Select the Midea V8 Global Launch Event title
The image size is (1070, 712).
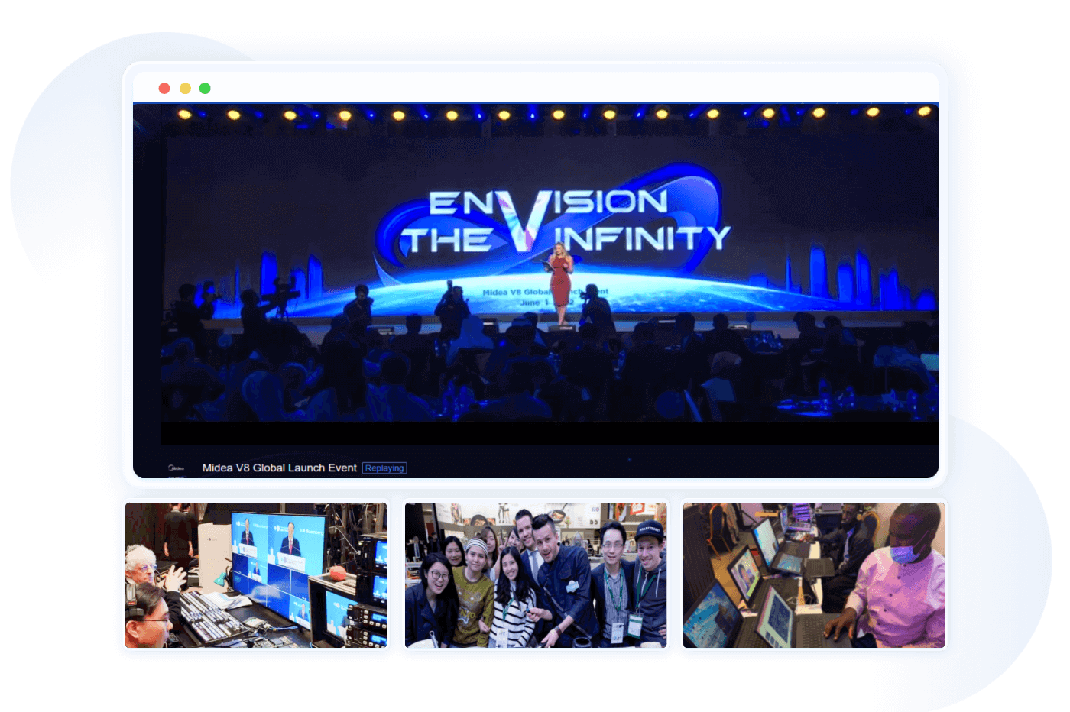(279, 468)
